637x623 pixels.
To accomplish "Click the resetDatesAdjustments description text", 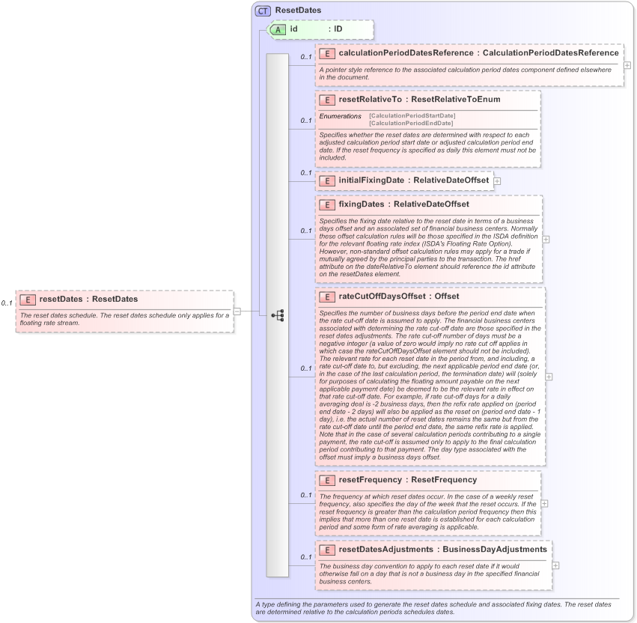I will click(430, 574).
